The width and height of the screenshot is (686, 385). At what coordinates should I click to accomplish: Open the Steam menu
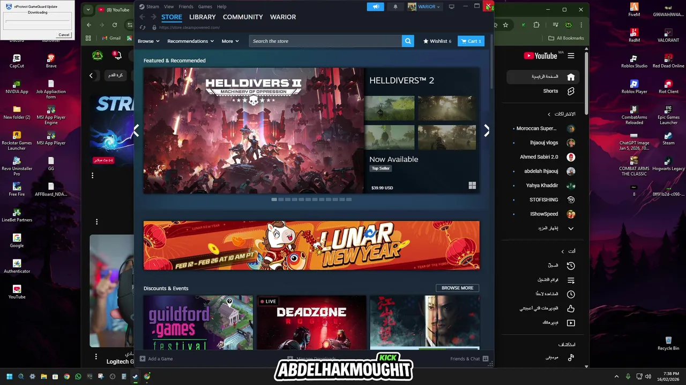(x=149, y=6)
